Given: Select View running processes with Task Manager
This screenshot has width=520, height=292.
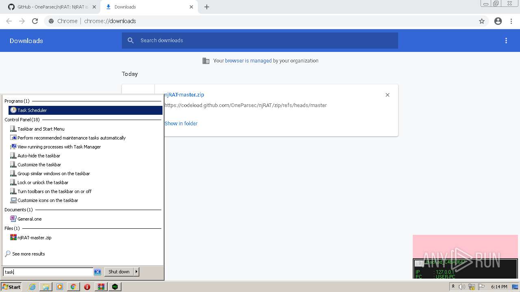Looking at the screenshot, I should coord(59,147).
